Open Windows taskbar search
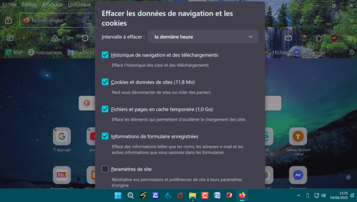 (x=131, y=195)
